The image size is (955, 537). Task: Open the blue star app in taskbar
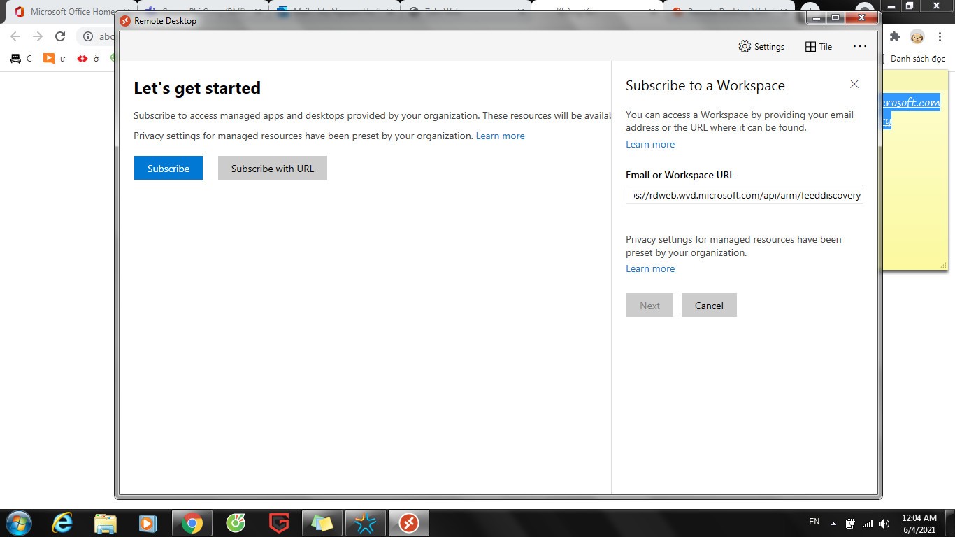(366, 523)
